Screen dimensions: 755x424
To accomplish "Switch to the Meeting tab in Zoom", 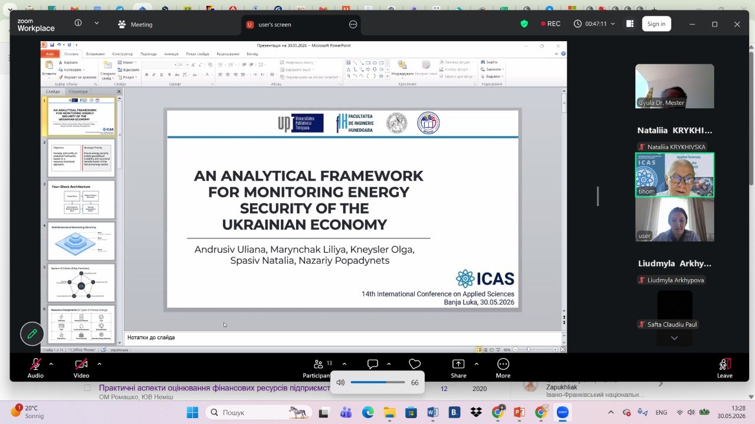I will pyautogui.click(x=136, y=25).
